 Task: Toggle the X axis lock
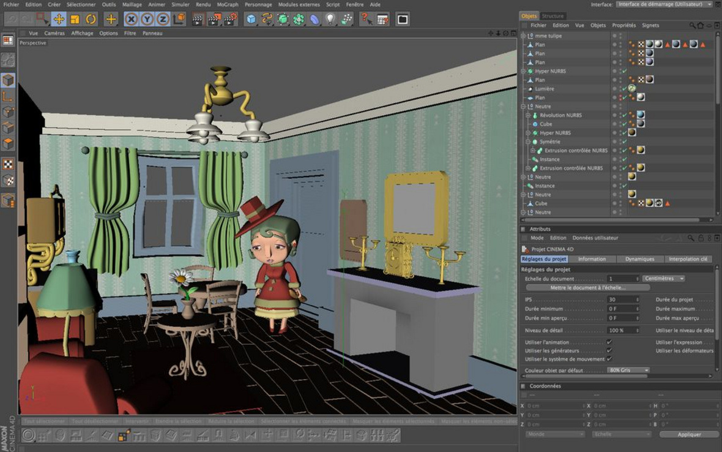coord(131,19)
